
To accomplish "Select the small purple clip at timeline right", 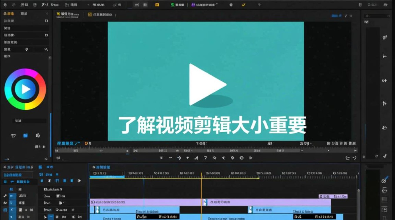I will tap(333, 197).
